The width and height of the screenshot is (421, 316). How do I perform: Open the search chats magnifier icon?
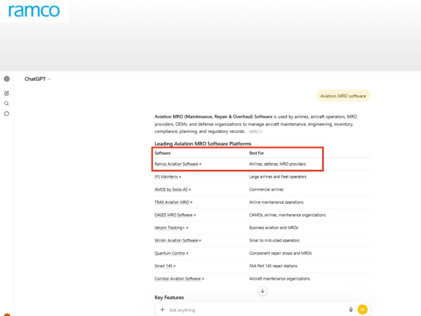tap(7, 104)
